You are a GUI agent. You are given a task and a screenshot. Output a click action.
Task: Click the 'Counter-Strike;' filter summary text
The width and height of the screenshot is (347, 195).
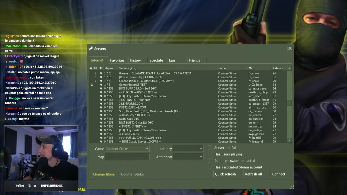click(133, 174)
